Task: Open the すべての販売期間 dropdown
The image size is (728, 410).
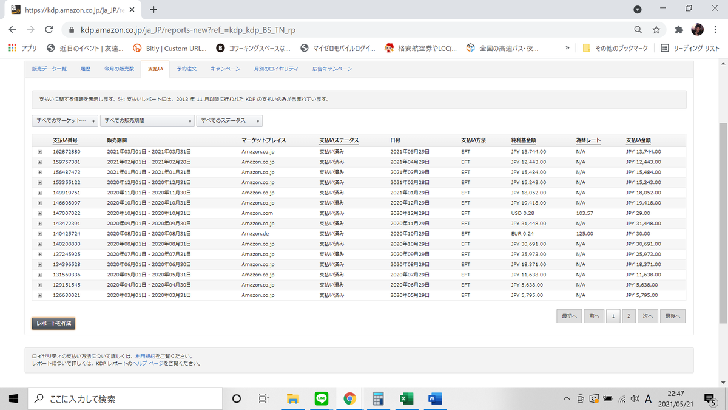Action: pos(147,121)
